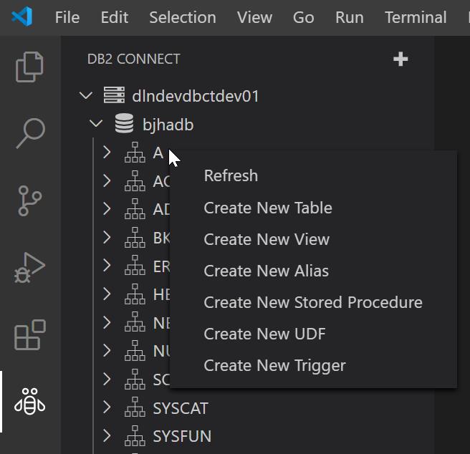470x454 pixels.
Task: Open the Run menu
Action: [x=349, y=17]
